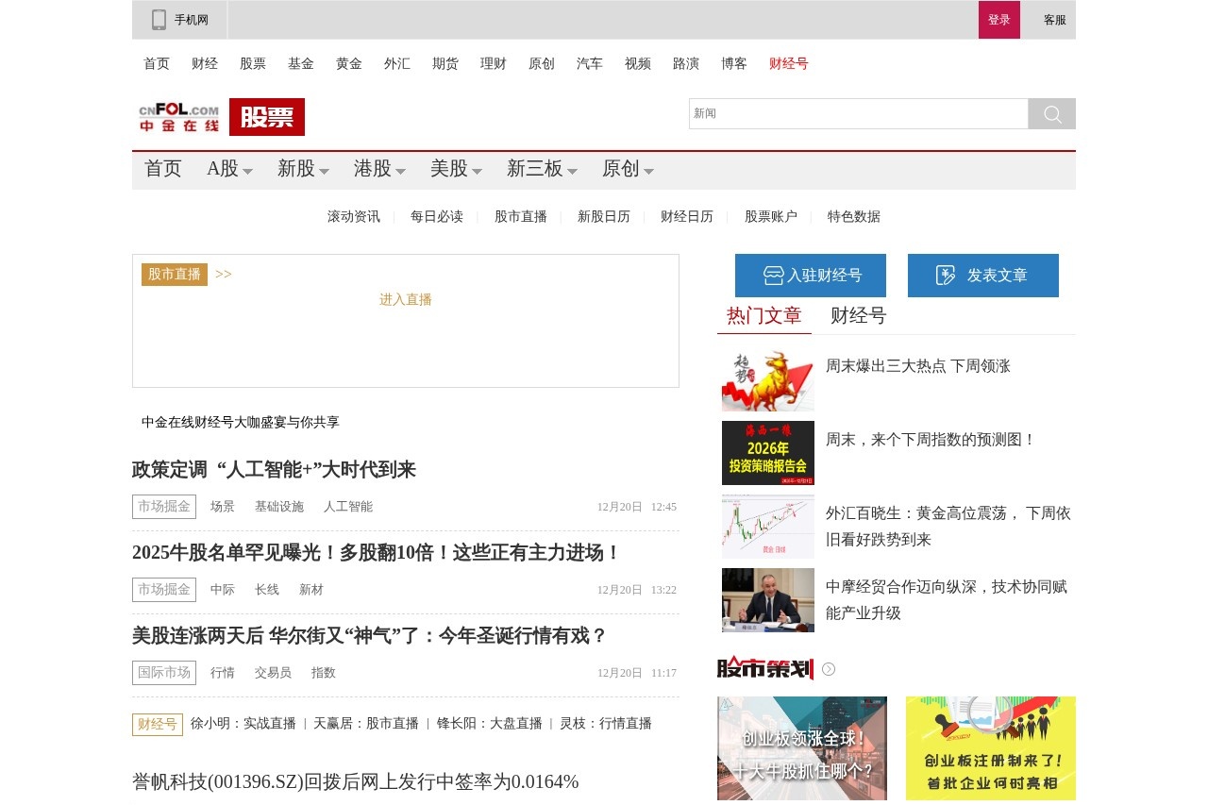This screenshot has height=805, width=1208.
Task: Click the 进入直播 link
Action: [405, 299]
